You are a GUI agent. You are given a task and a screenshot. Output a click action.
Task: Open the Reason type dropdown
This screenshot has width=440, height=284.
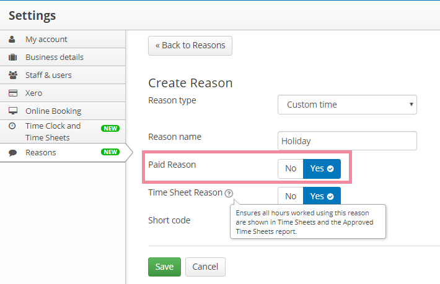[x=347, y=105]
